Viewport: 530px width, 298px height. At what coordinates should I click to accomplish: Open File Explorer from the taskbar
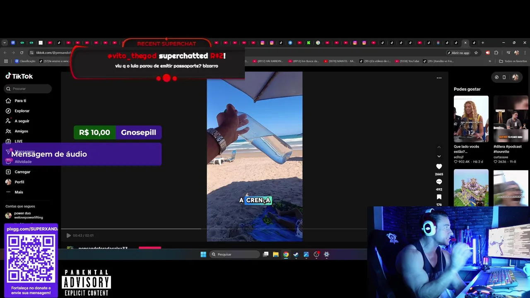pos(276,254)
